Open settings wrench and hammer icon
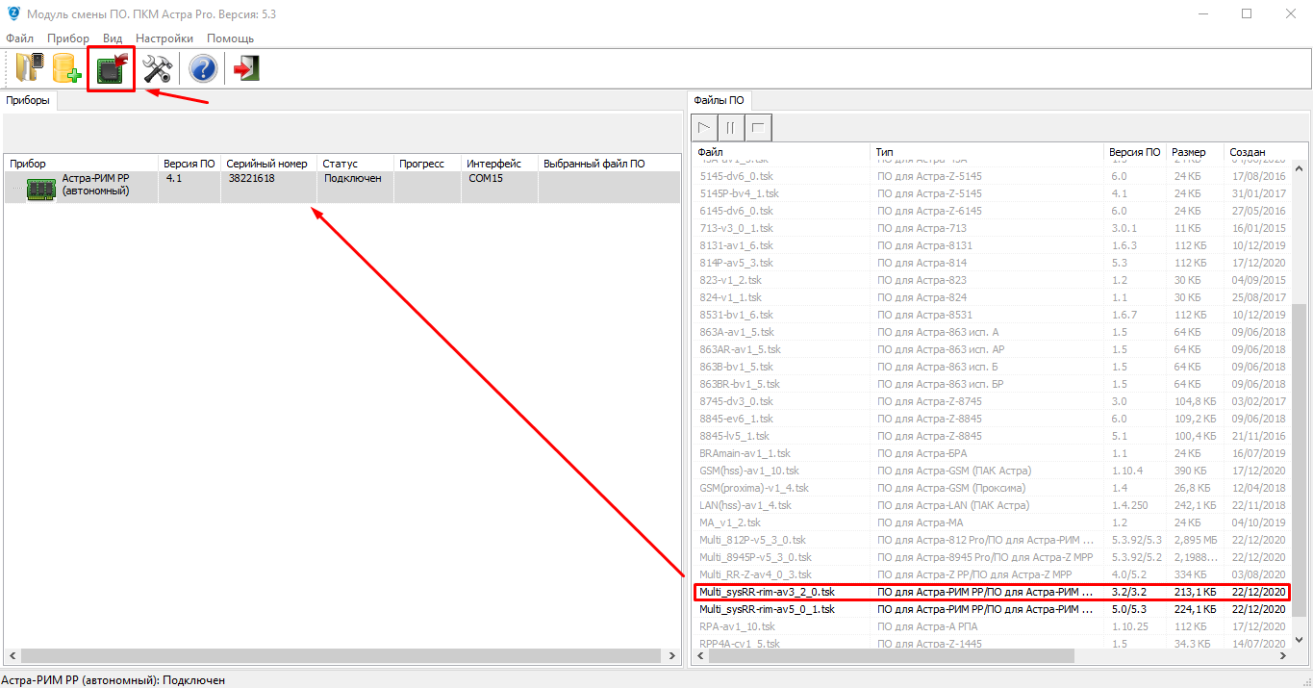 (157, 68)
